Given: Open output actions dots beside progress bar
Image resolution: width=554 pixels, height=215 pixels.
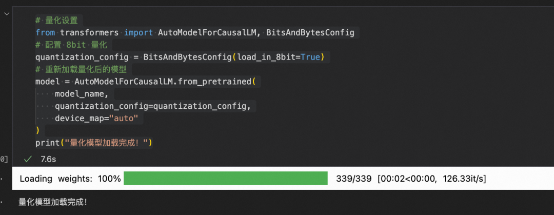Looking at the screenshot, I should click(1, 179).
